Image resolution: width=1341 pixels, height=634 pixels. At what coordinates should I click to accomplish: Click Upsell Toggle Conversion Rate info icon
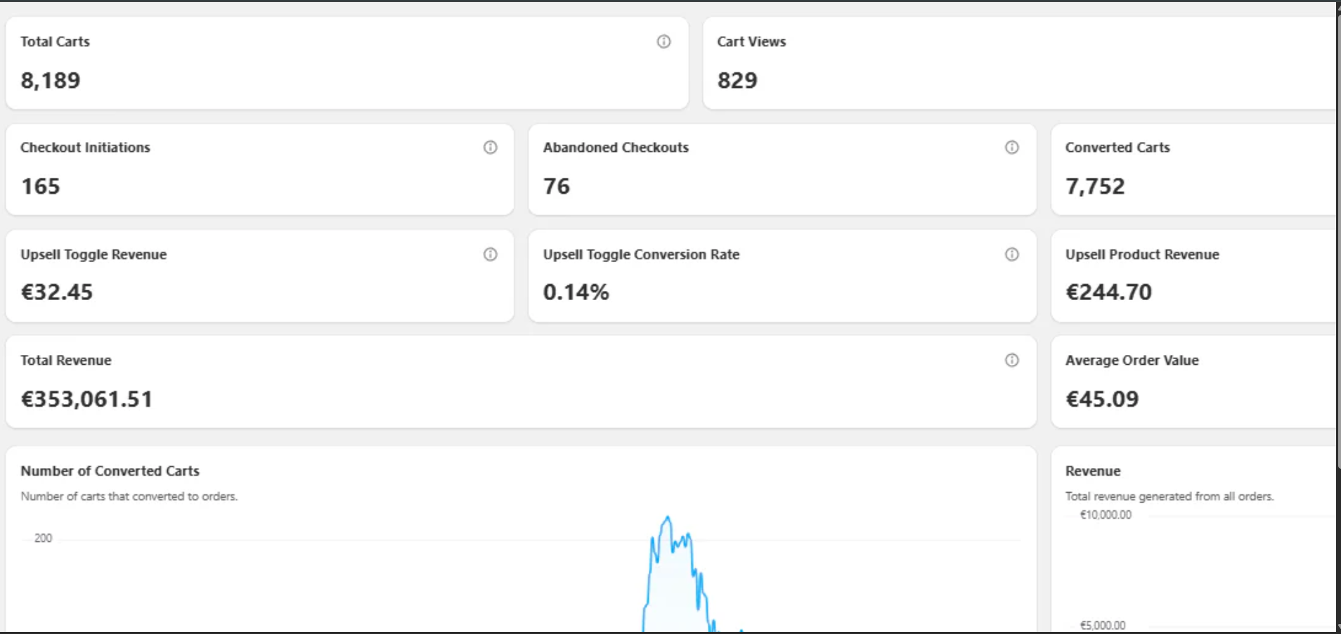1011,254
